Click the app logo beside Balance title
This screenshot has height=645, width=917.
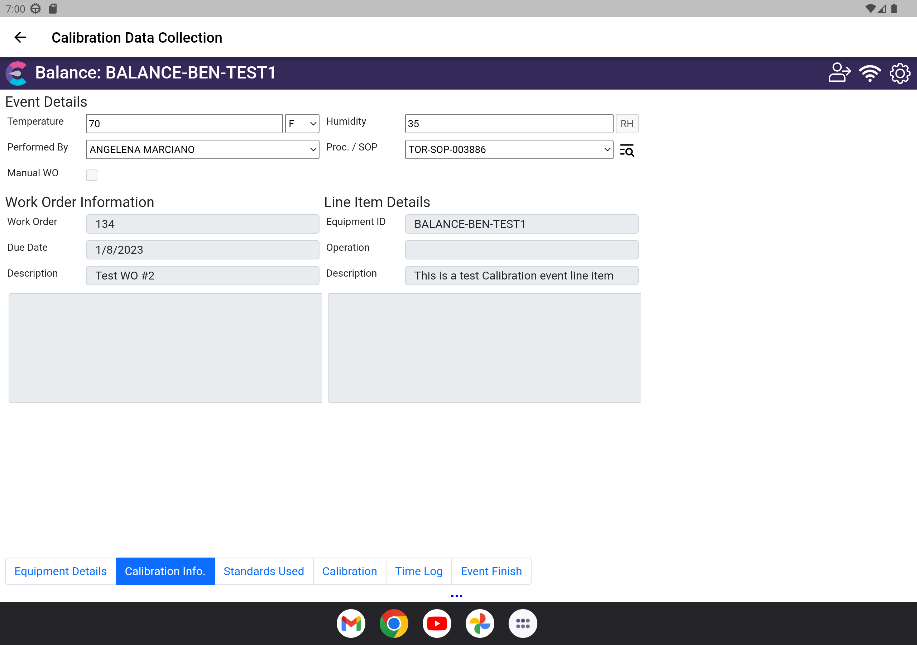coord(17,73)
